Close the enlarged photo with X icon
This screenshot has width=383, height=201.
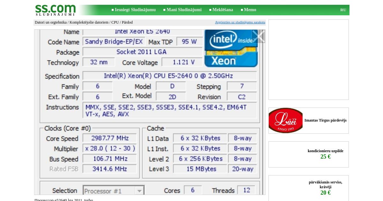pyautogui.click(x=258, y=36)
